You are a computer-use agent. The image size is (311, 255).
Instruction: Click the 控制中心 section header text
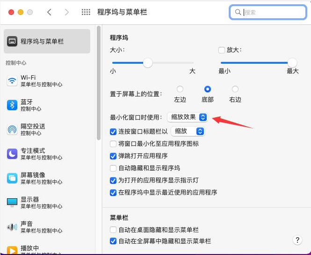pos(16,63)
